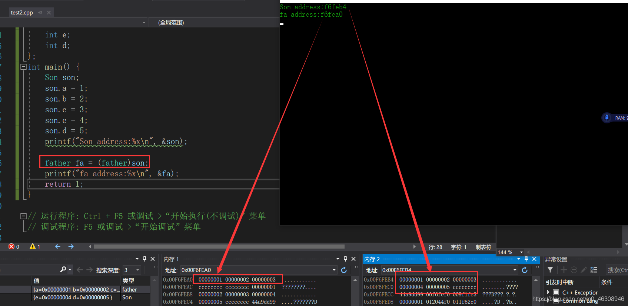The image size is (628, 306).
Task: Click the 制表符 status label
Action: pos(484,247)
